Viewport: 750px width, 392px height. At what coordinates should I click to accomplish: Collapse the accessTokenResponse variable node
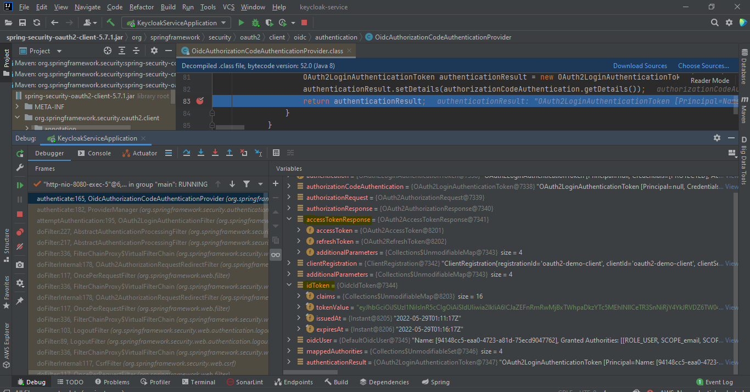(289, 220)
